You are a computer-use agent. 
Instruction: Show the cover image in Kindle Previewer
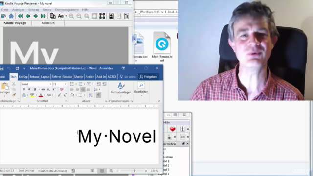[112, 16]
